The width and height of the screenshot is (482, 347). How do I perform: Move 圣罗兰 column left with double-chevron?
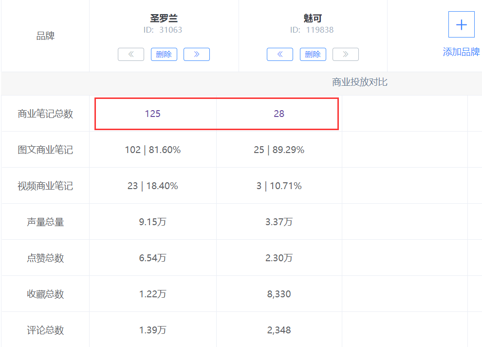coord(131,55)
